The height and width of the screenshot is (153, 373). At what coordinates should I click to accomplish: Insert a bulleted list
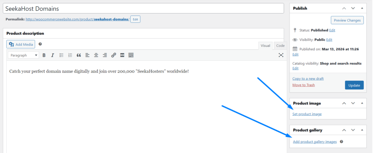pyautogui.click(x=61, y=55)
